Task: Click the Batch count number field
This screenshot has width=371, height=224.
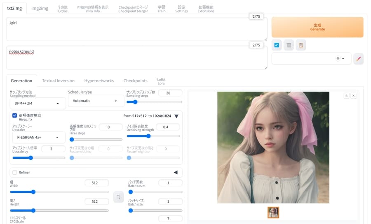Action: [170, 183]
